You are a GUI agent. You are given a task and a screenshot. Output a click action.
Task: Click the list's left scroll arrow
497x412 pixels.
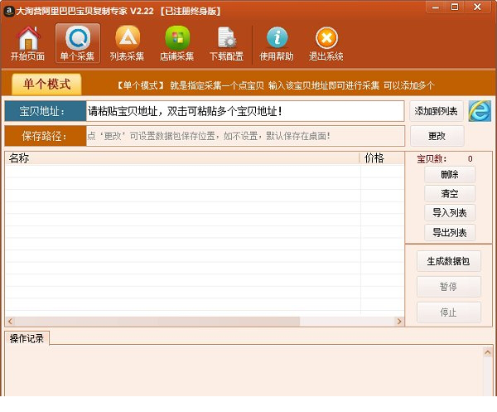pyautogui.click(x=10, y=322)
